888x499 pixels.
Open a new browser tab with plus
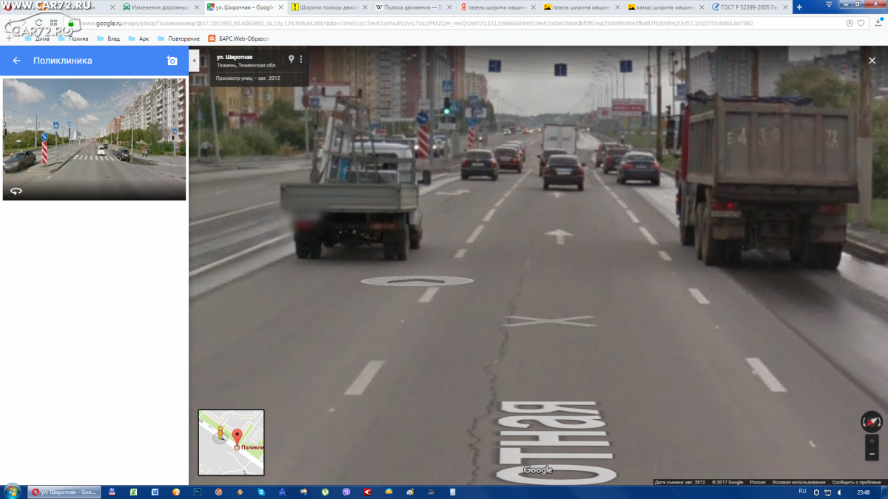point(798,7)
